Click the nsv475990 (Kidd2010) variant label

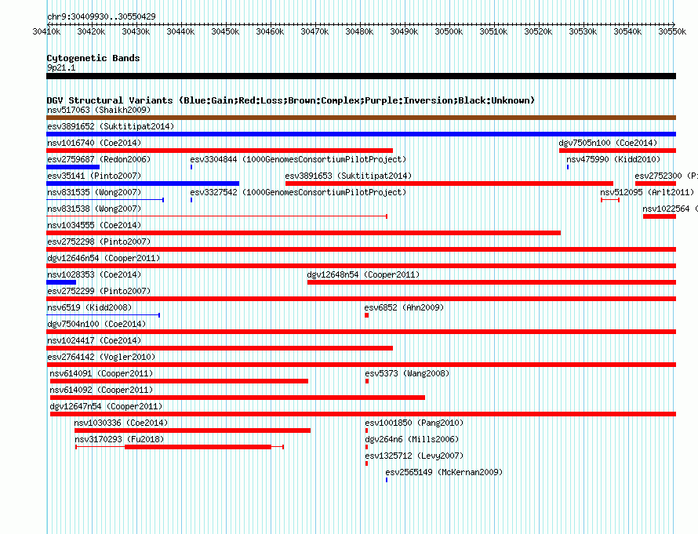tap(613, 159)
